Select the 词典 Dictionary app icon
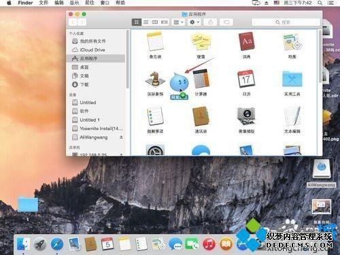This screenshot has width=340, height=255. [246, 42]
